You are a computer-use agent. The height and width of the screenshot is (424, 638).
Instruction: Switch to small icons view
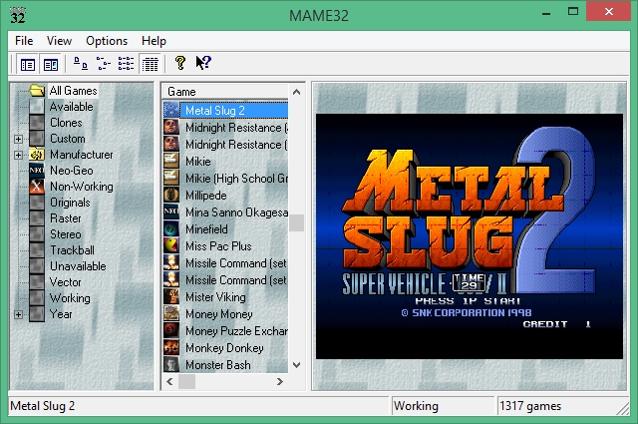104,64
